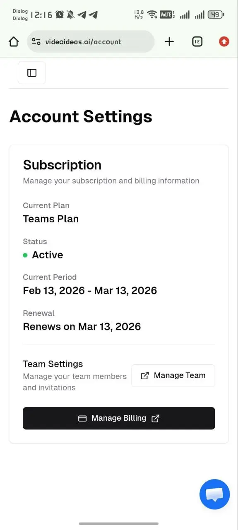Click the external link icon on Manage Team
Screen dimensions: 238x530
point(145,376)
